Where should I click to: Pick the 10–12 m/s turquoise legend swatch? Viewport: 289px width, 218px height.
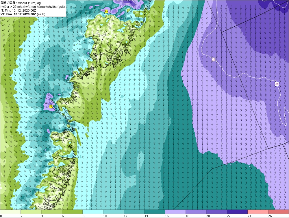pos(114,212)
